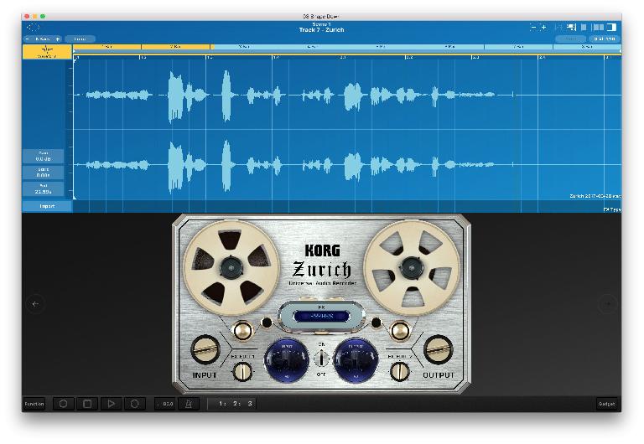Click the small brass knob left of the FX display
This screenshot has height=444, width=644.
242,330
